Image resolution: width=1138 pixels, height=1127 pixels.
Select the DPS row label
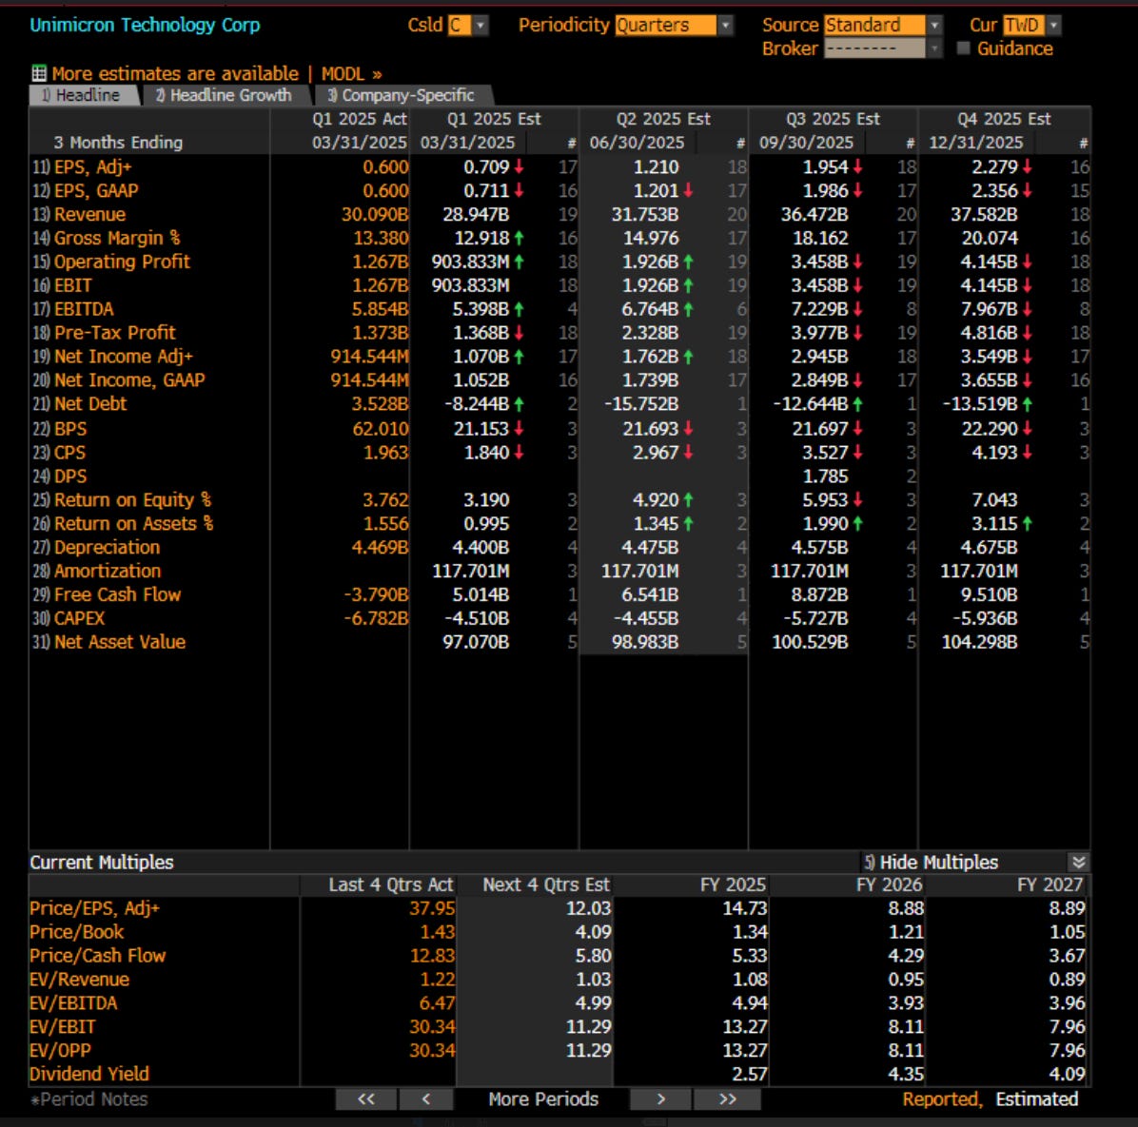(x=69, y=476)
